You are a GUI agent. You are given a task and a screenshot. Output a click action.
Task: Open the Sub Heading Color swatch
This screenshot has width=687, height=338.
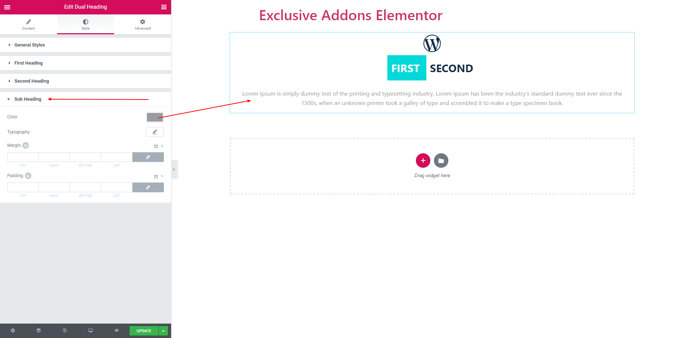point(155,117)
